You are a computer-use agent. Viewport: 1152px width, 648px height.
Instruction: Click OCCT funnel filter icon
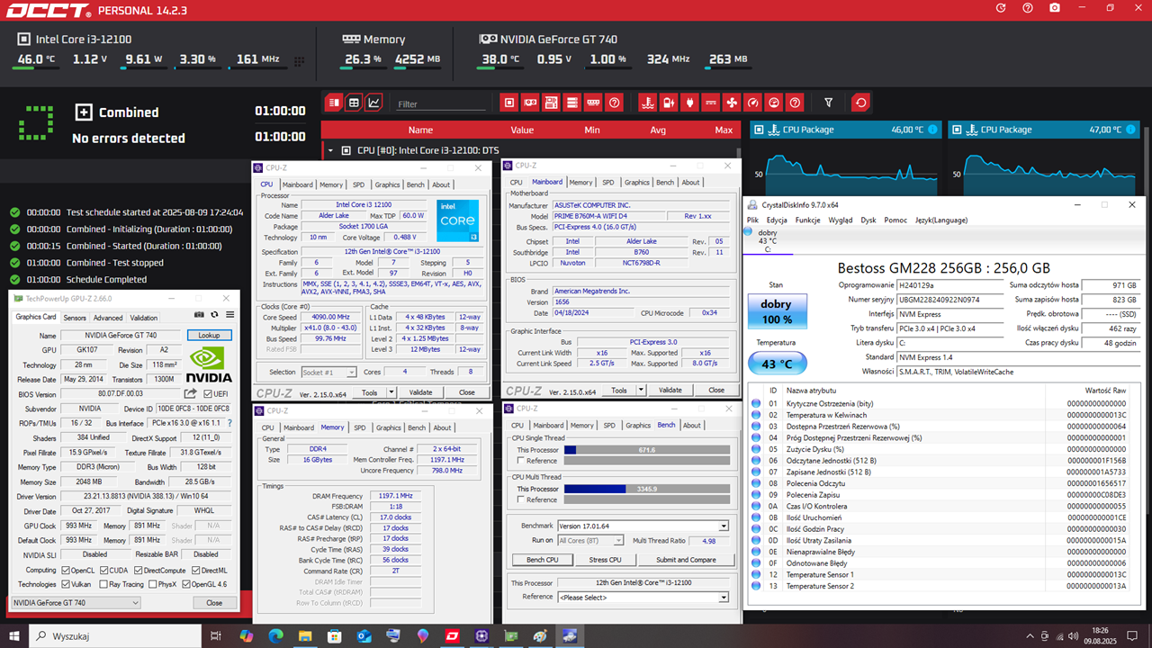[829, 103]
